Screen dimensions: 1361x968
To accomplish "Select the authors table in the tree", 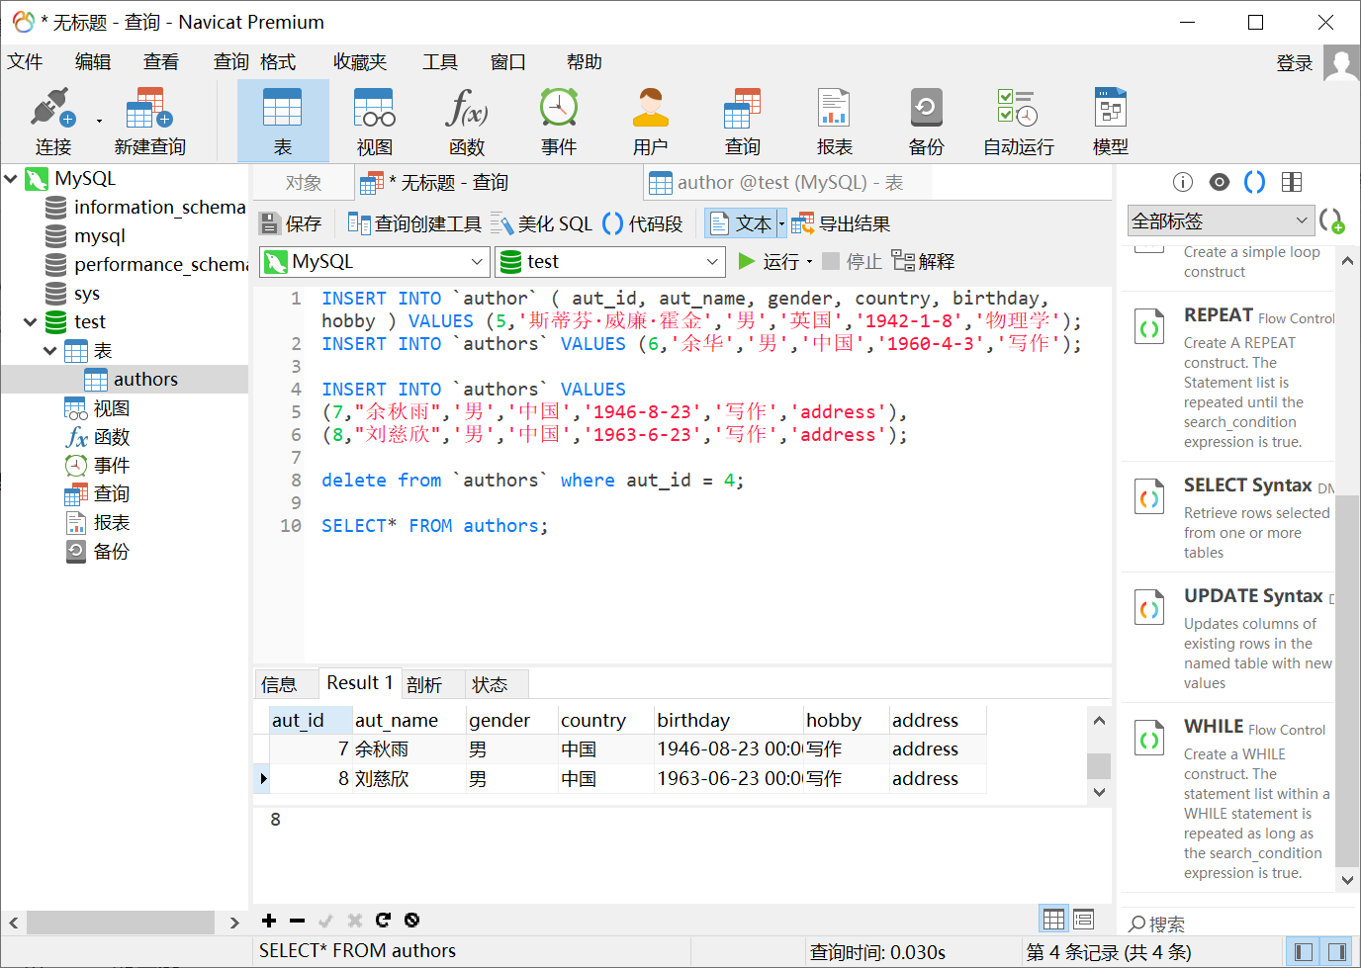I will (145, 380).
